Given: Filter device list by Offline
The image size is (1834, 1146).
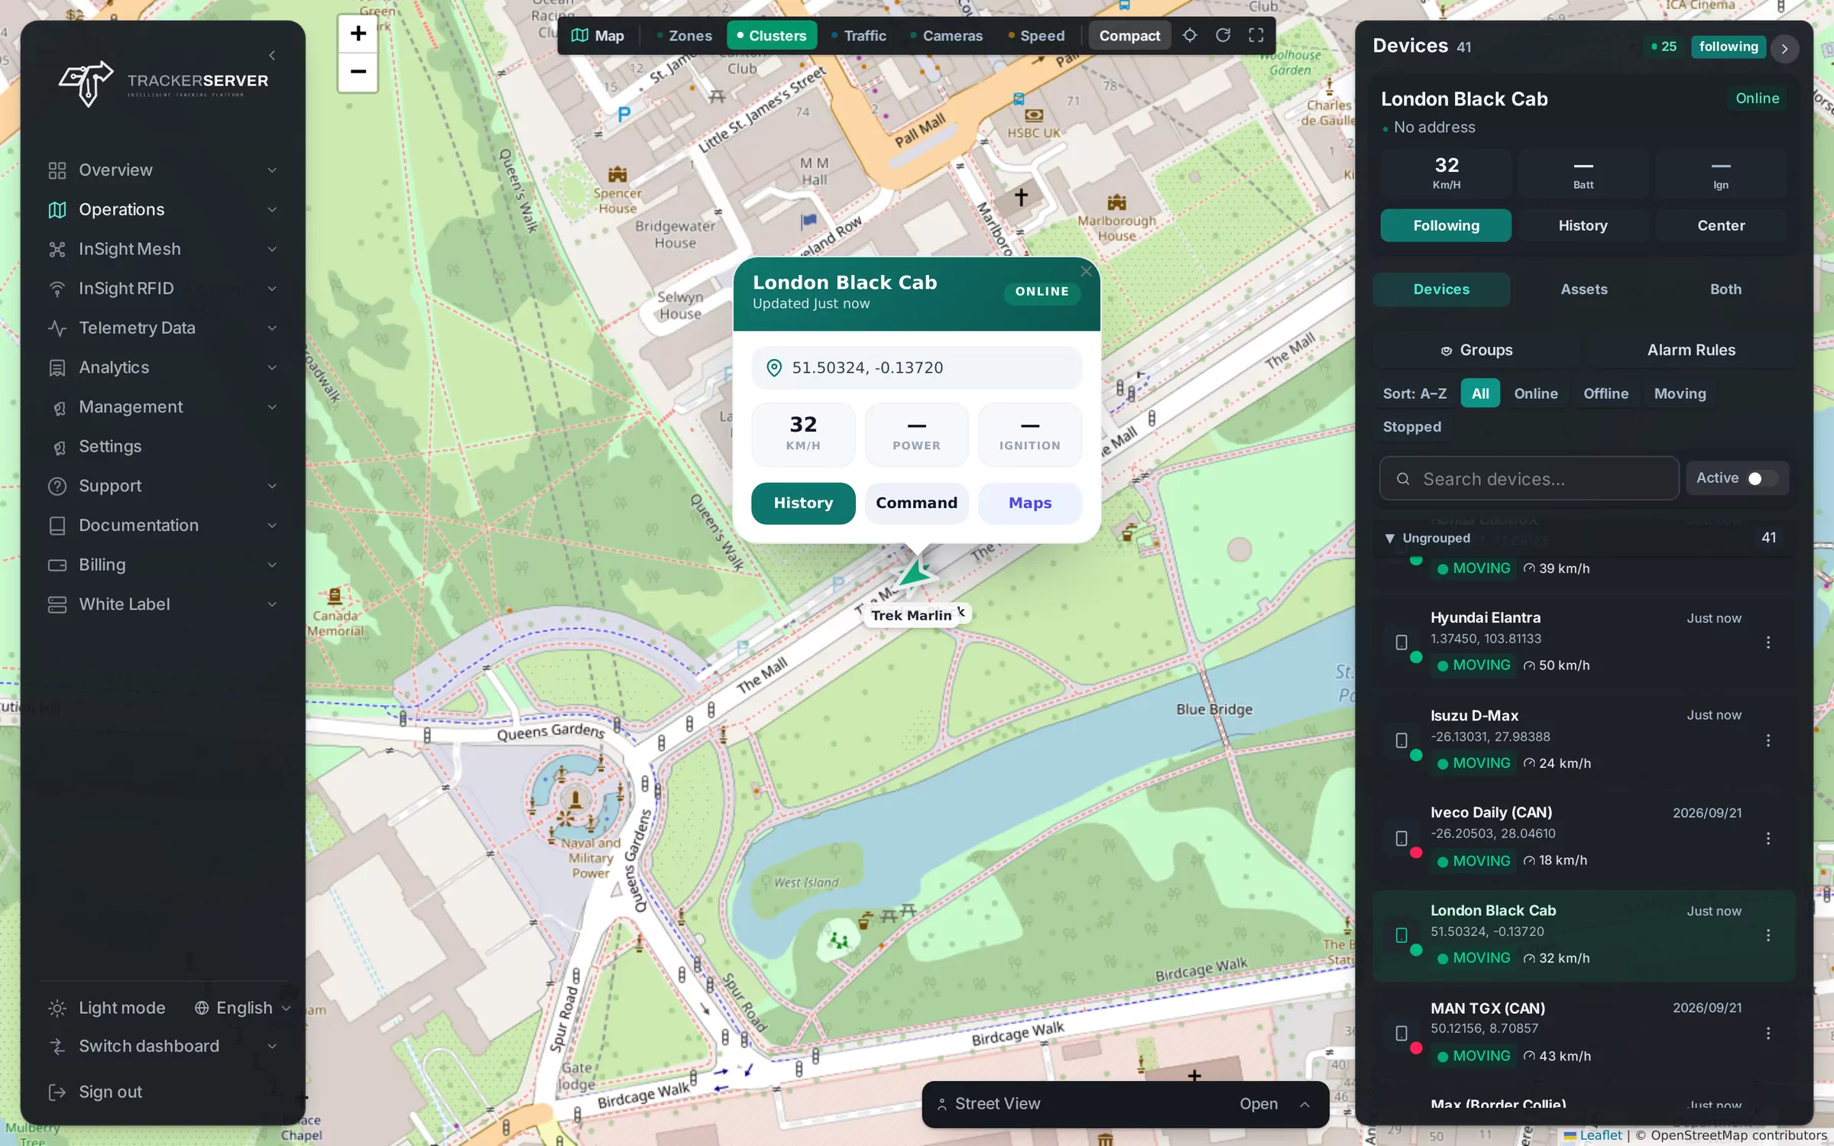Looking at the screenshot, I should click(x=1605, y=393).
